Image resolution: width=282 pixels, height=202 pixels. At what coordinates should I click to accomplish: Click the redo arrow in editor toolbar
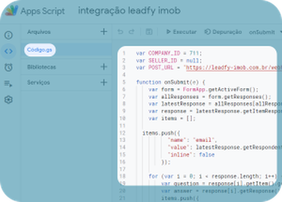click(131, 32)
